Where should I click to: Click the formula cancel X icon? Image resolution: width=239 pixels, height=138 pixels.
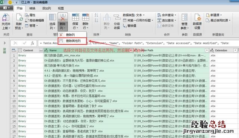coord(15,43)
